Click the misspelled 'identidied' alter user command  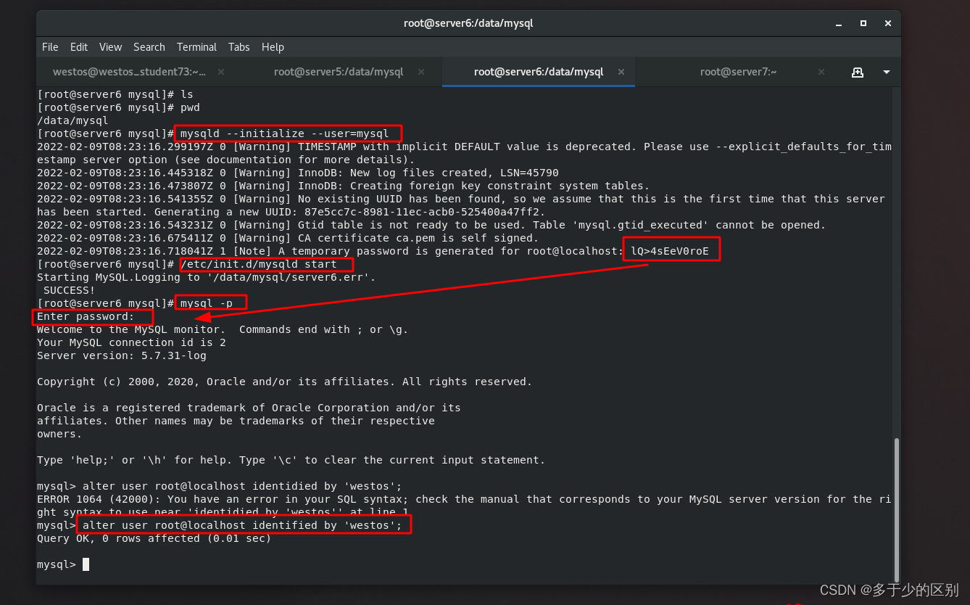coord(242,486)
